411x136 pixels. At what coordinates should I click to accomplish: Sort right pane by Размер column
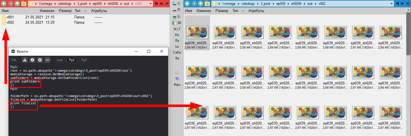coord(222,11)
